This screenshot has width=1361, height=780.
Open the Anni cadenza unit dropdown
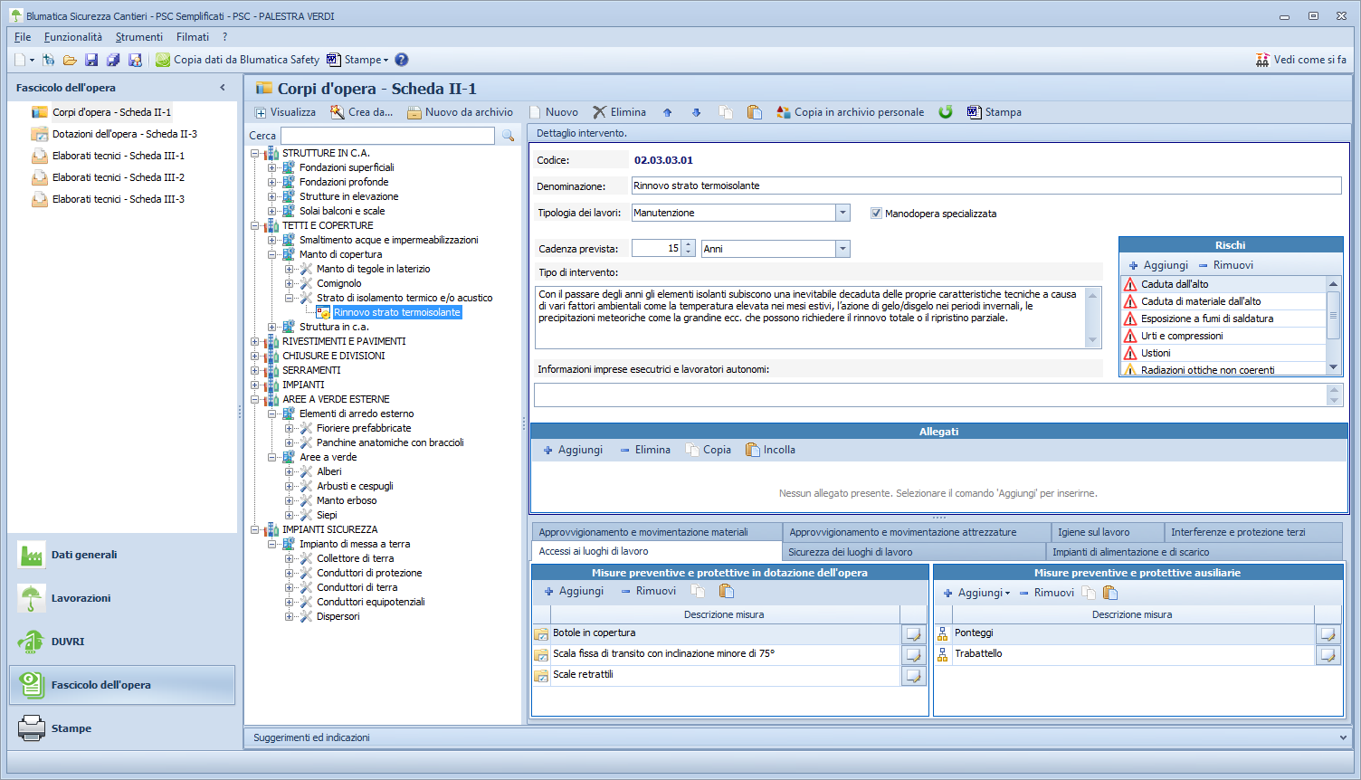click(x=842, y=249)
